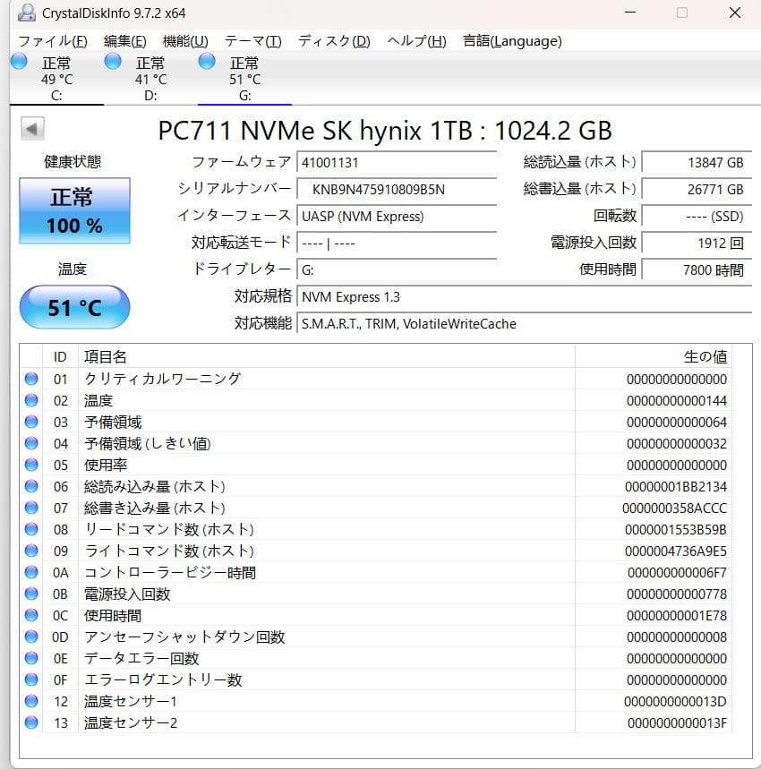Viewport: 761px width, 769px height.
Task: Click the blue status indicator for the 温度 row
Action: click(x=32, y=400)
